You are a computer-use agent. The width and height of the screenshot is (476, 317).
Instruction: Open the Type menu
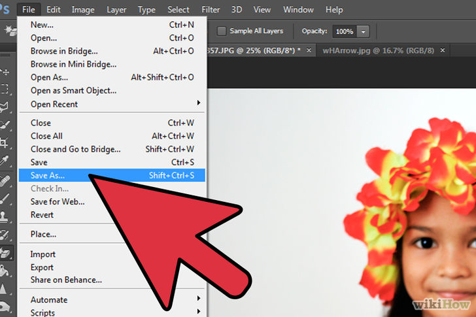click(146, 10)
